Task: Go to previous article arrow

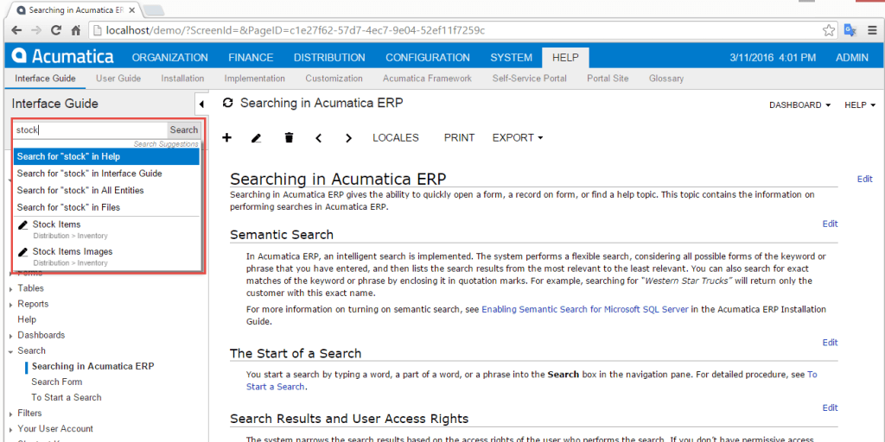Action: tap(318, 137)
